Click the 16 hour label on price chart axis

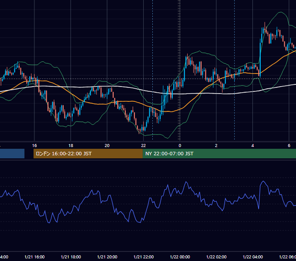coord(34,146)
